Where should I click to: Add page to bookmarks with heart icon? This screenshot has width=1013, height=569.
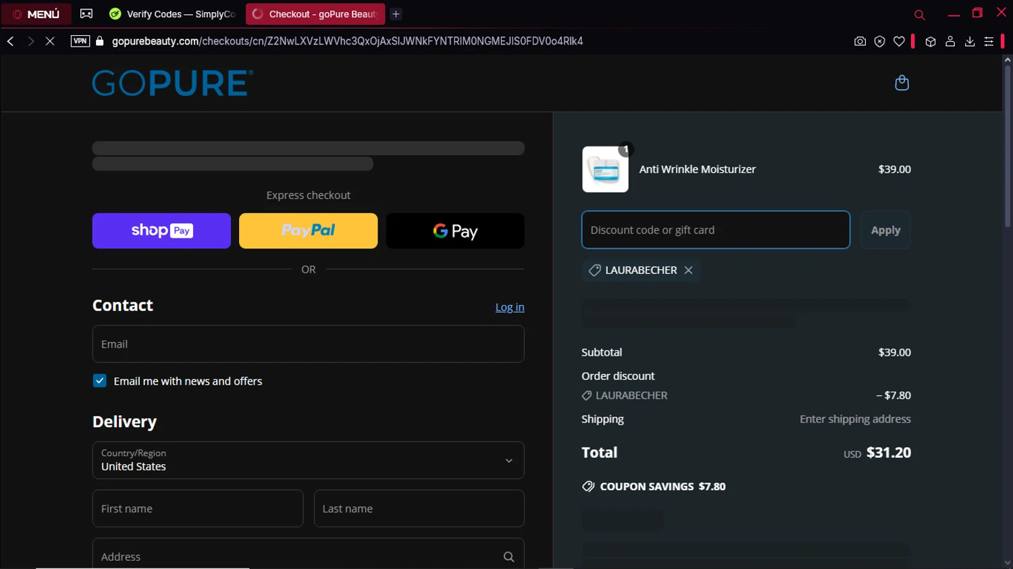pyautogui.click(x=899, y=41)
